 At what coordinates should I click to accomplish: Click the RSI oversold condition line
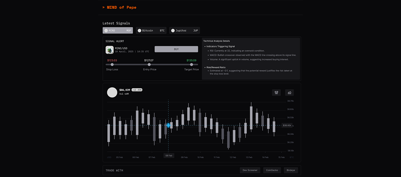pos(237,51)
